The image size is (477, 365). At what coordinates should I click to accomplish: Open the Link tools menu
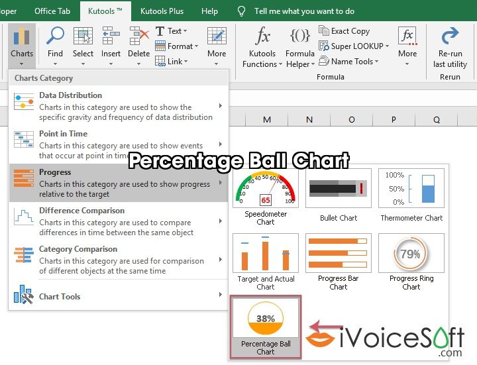click(x=172, y=62)
